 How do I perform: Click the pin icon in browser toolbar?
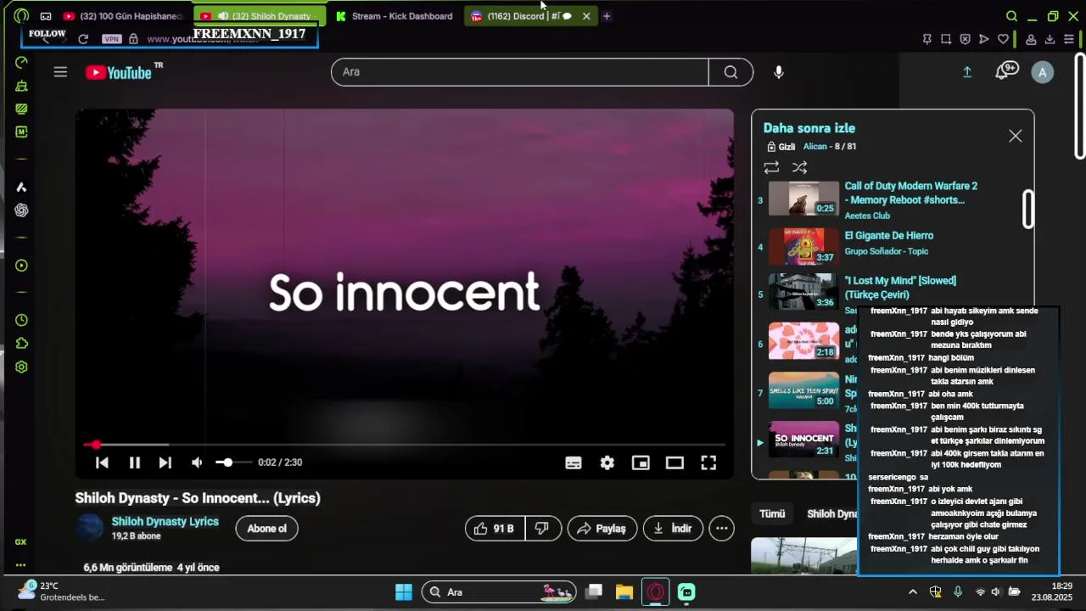point(926,39)
